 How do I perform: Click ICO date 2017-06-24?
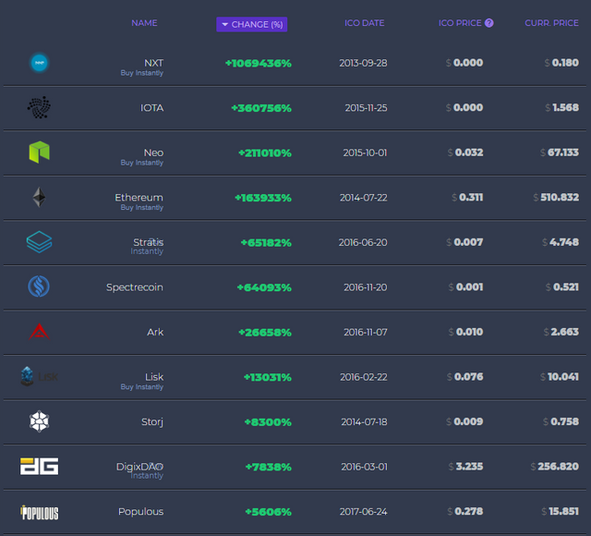(363, 511)
